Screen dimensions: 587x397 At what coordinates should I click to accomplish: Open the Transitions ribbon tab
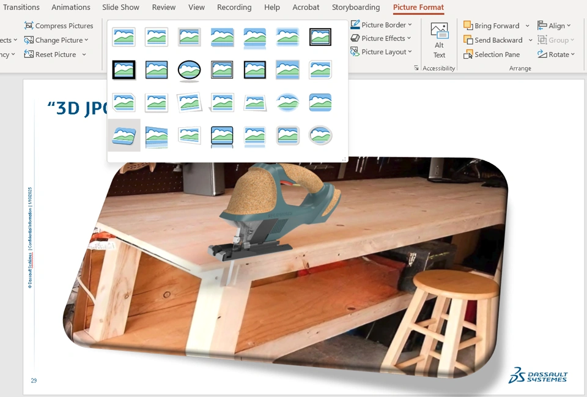pos(21,7)
